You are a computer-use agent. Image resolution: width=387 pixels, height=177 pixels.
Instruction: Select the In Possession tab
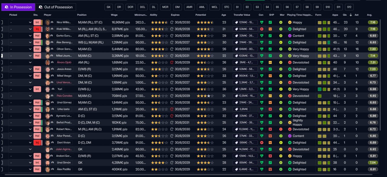pyautogui.click(x=18, y=7)
